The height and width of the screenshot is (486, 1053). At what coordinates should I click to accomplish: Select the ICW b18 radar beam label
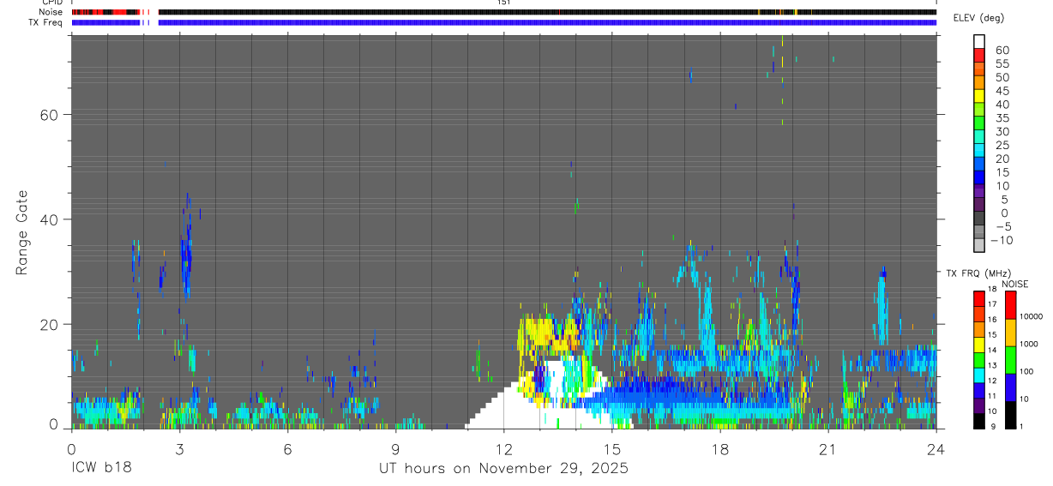coord(101,469)
